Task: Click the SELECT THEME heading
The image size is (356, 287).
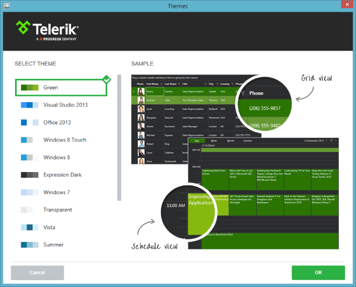Action: tap(36, 64)
